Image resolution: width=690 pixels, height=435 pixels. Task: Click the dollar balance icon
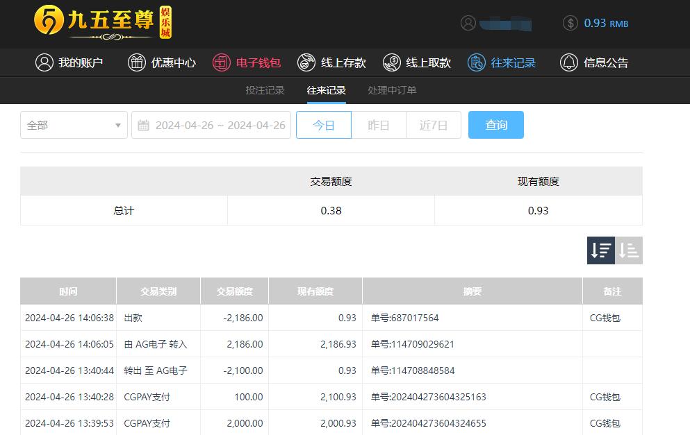coord(570,23)
